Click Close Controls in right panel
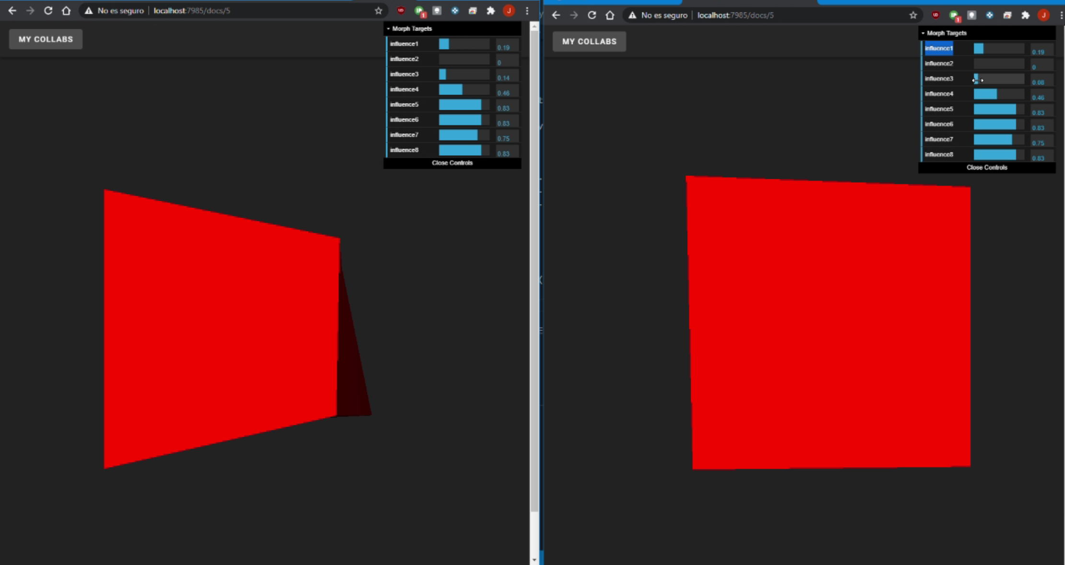1065x565 pixels. (x=986, y=168)
